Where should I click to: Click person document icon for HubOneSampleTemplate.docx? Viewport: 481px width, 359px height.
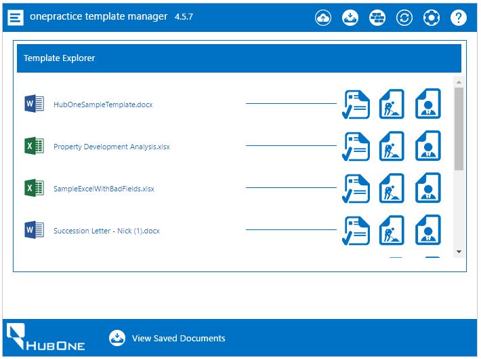pyautogui.click(x=428, y=104)
